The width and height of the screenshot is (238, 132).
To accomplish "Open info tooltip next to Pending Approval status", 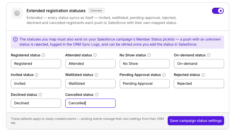I will [x=164, y=75].
